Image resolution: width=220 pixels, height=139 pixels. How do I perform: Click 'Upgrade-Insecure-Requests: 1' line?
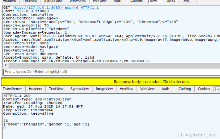tap(35, 32)
